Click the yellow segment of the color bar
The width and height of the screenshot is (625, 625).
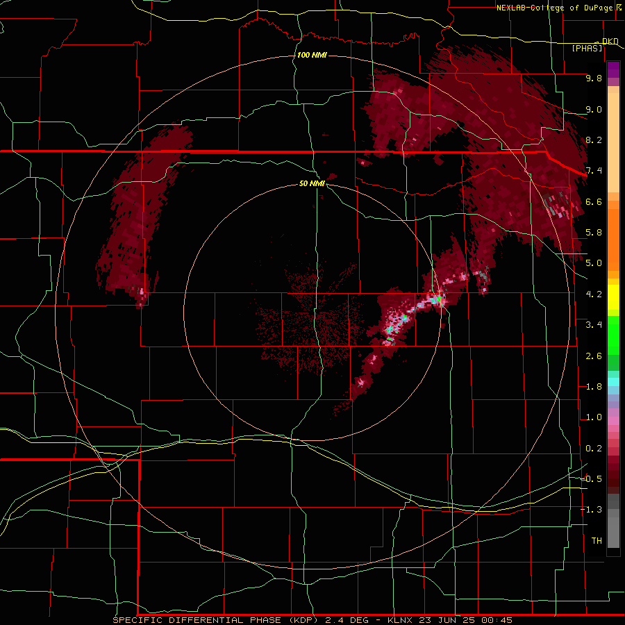coord(613,297)
